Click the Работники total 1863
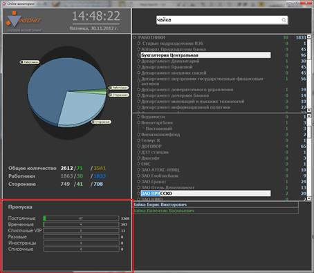This screenshot has height=273, width=314. [66, 176]
